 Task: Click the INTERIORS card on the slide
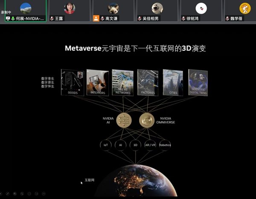click(x=98, y=83)
